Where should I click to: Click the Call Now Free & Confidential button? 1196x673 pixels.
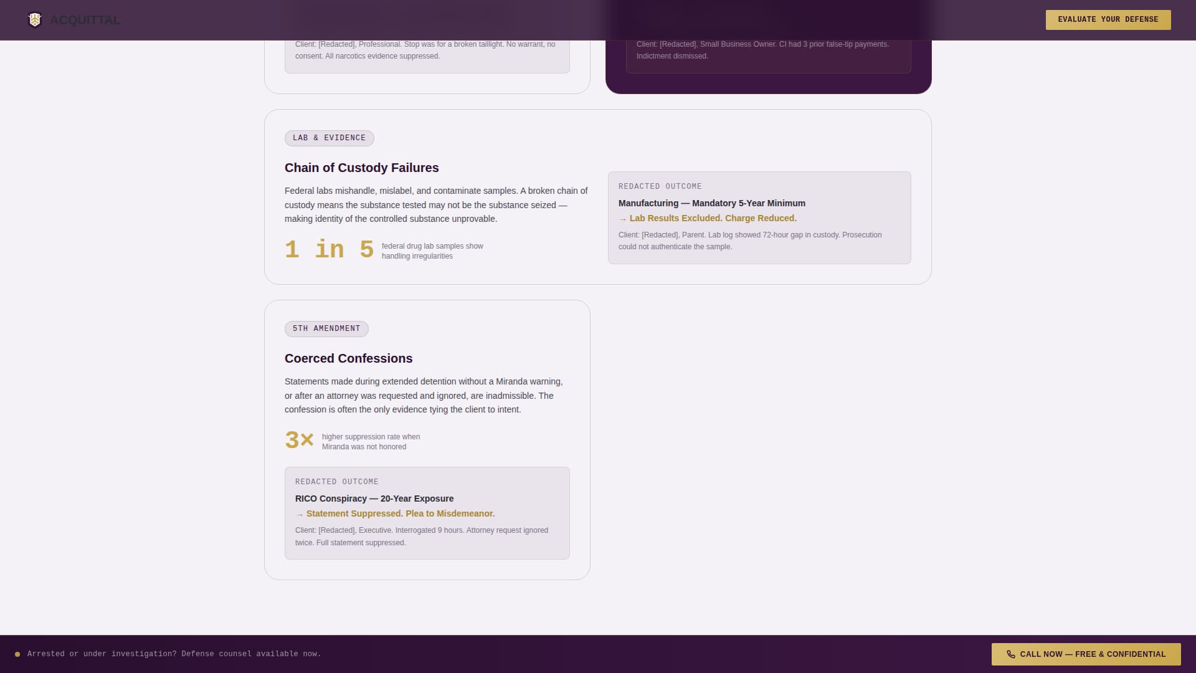click(x=1086, y=654)
